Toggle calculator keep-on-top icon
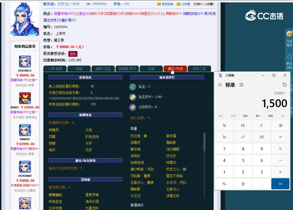 pos(241,85)
